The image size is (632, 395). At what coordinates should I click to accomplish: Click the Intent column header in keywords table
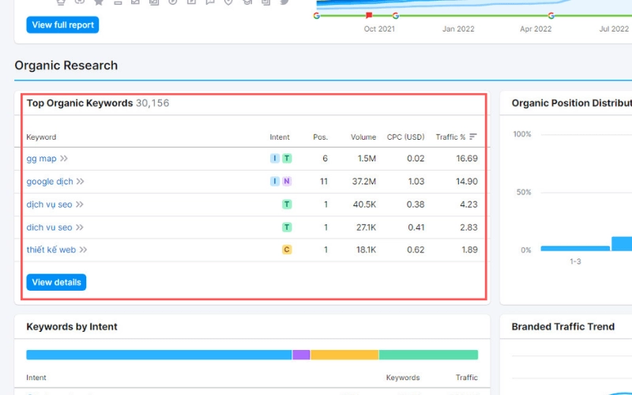(x=280, y=137)
